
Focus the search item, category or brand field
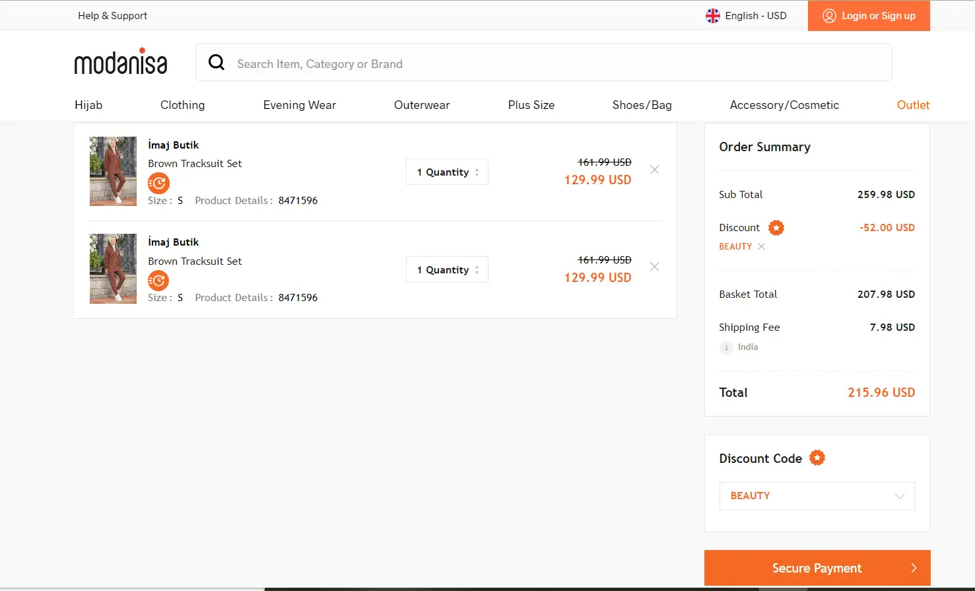click(x=544, y=63)
